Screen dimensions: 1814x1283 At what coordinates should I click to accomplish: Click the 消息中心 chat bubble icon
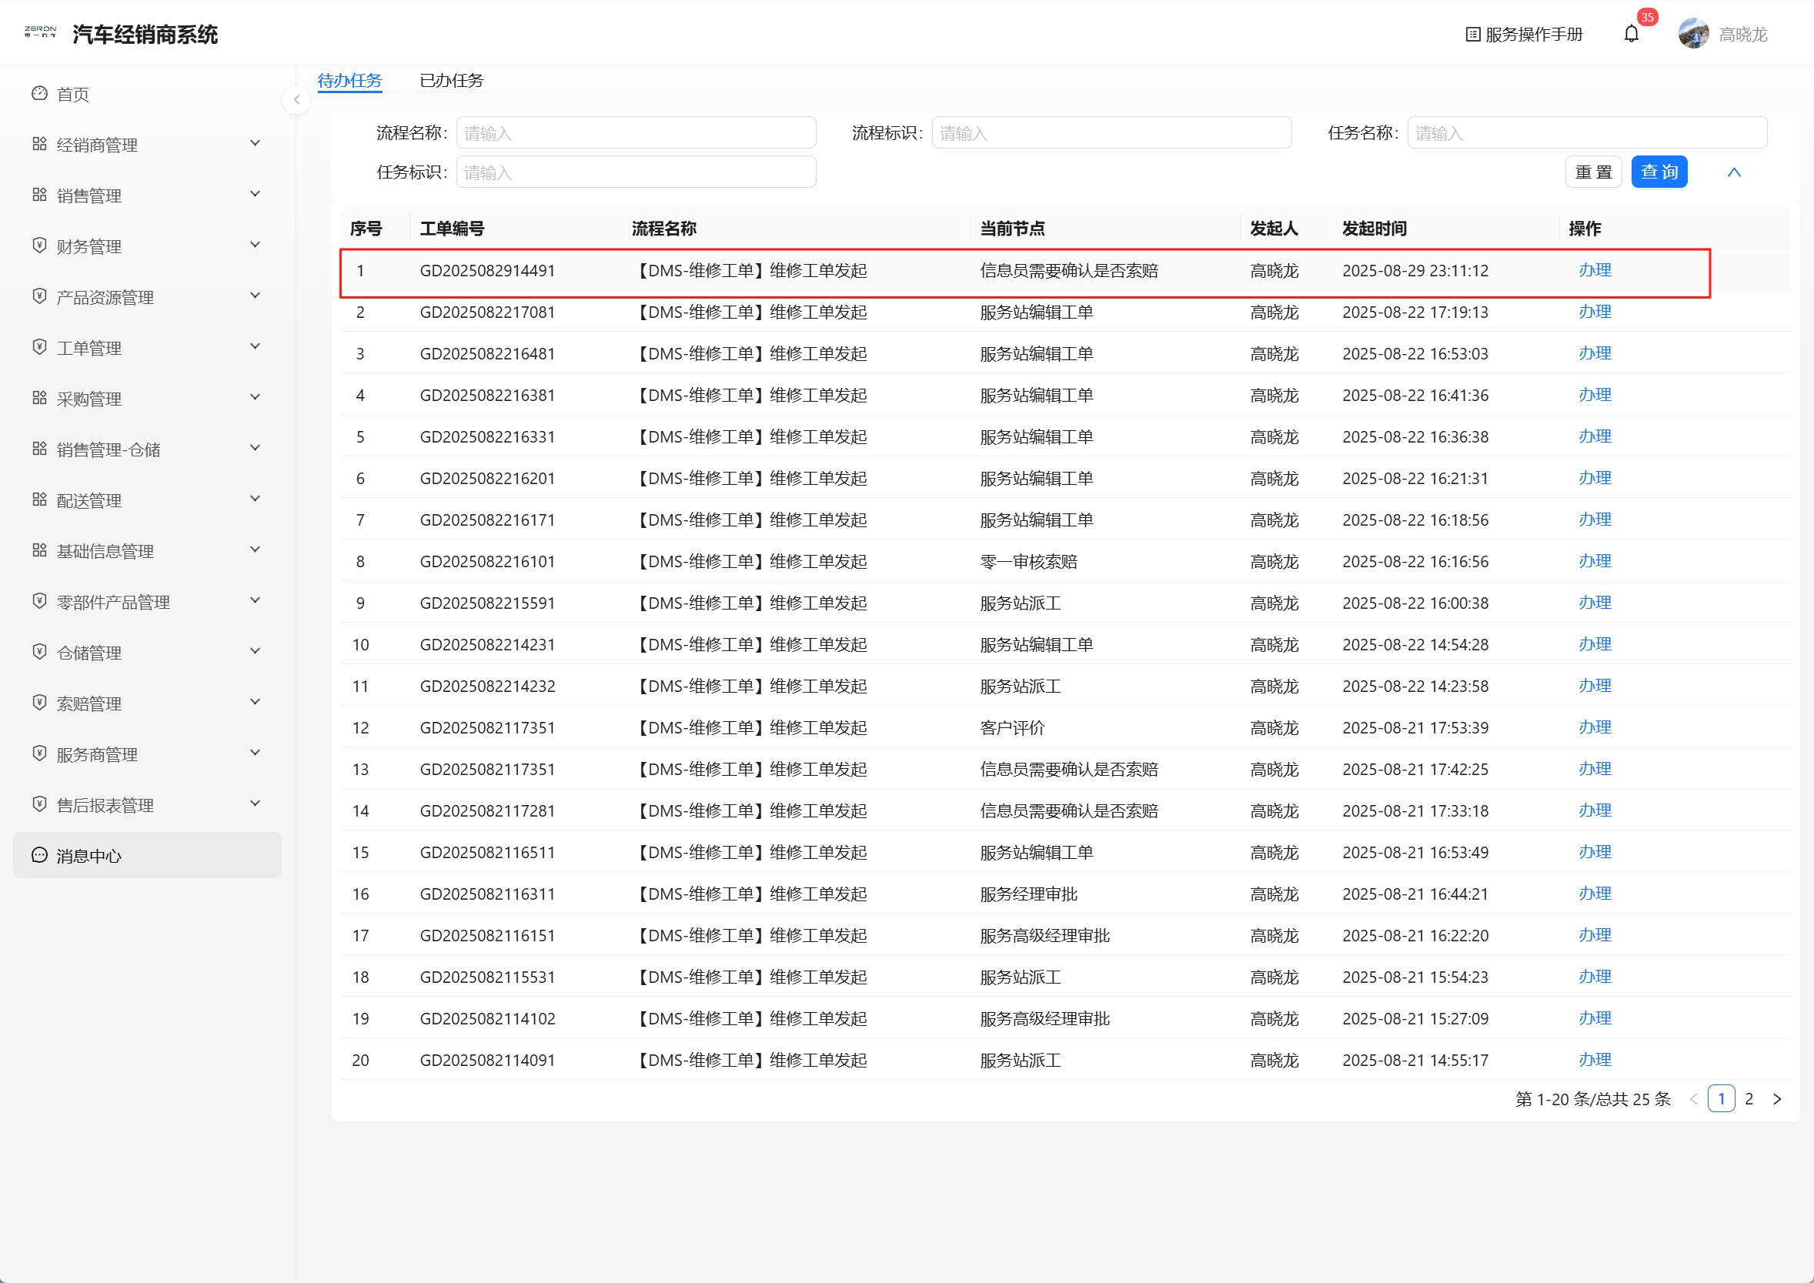click(39, 855)
